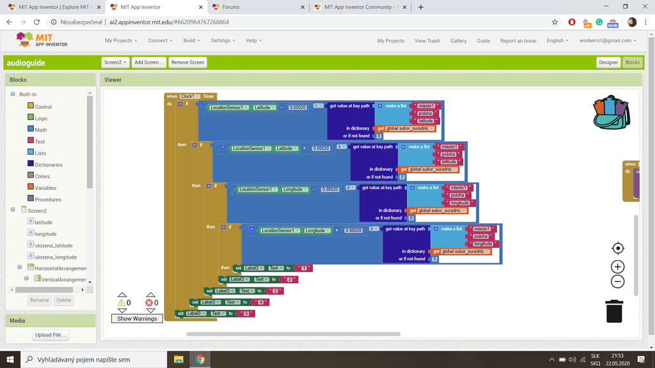
Task: Open the Build menu
Action: (x=191, y=40)
